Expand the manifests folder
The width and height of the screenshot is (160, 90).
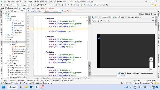point(6,16)
